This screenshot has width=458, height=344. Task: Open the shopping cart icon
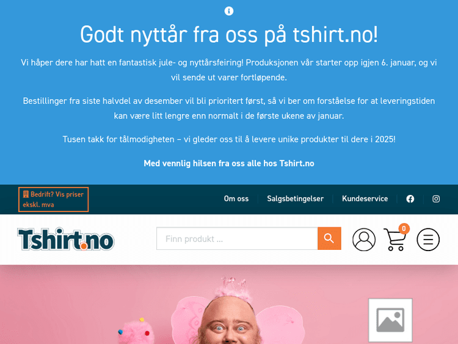395,240
